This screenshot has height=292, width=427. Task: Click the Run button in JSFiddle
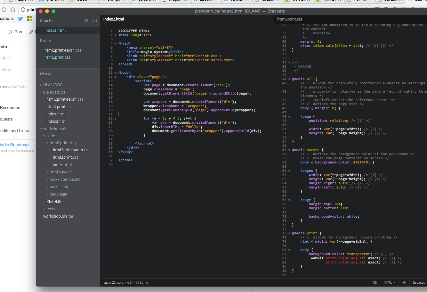[15, 32]
